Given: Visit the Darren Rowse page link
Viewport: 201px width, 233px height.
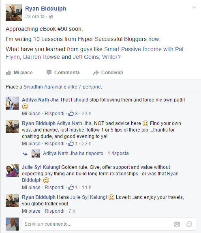Looking at the screenshot, I should pyautogui.click(x=41, y=57).
